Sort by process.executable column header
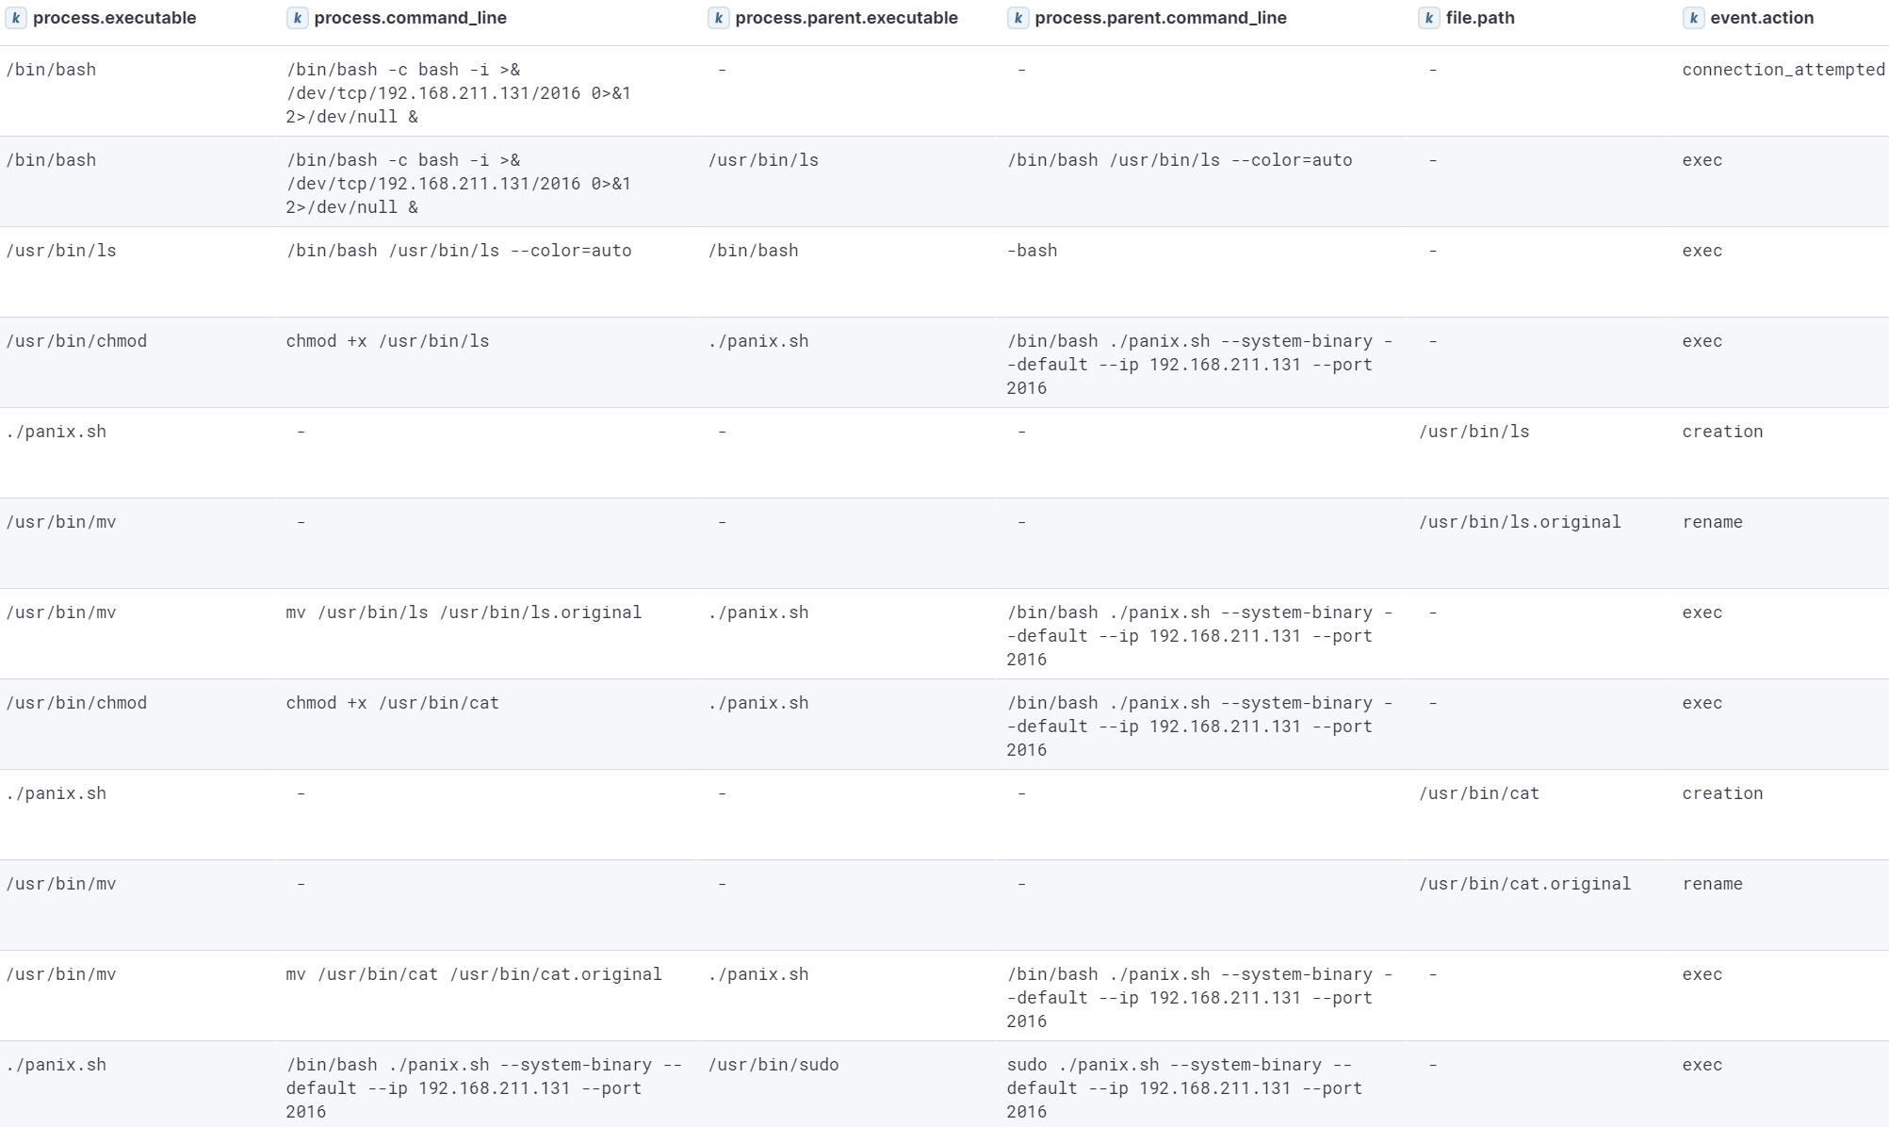1889x1127 pixels. click(114, 18)
